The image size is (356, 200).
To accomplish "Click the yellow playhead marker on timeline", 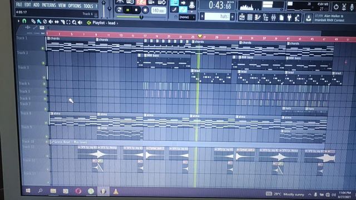I will coord(200,36).
